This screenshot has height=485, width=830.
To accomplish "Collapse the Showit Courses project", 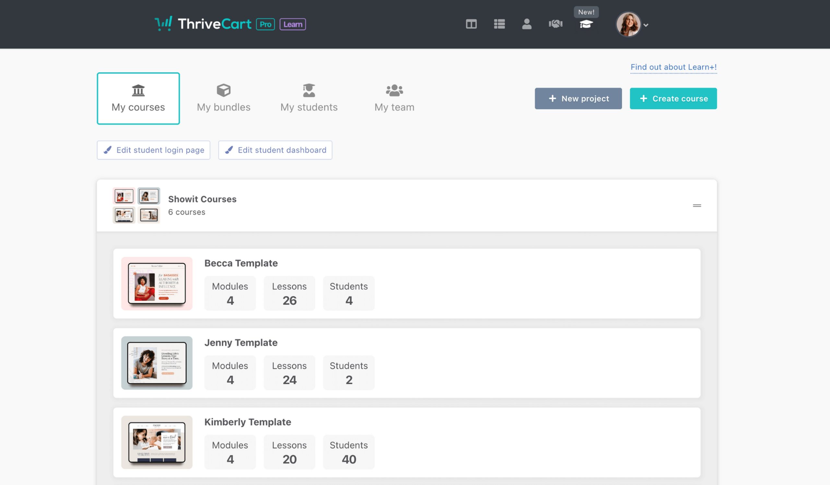I will (697, 206).
